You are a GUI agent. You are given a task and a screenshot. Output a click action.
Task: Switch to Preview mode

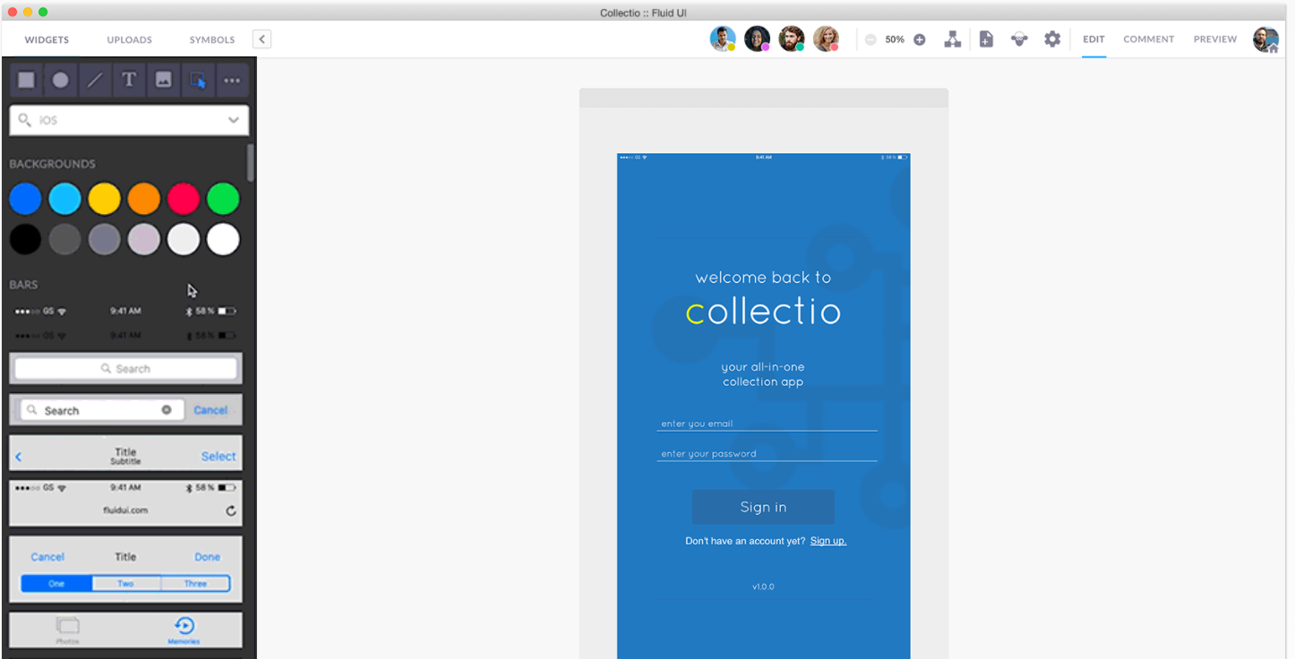1215,39
